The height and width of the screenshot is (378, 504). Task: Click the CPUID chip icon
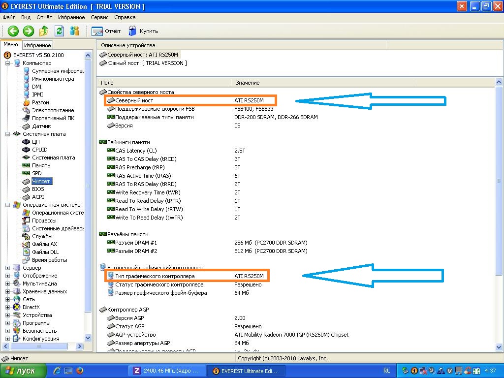pos(27,150)
